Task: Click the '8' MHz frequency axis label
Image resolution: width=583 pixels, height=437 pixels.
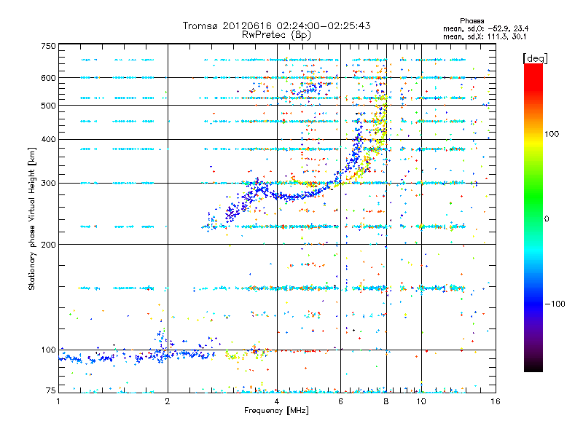Action: pyautogui.click(x=386, y=401)
